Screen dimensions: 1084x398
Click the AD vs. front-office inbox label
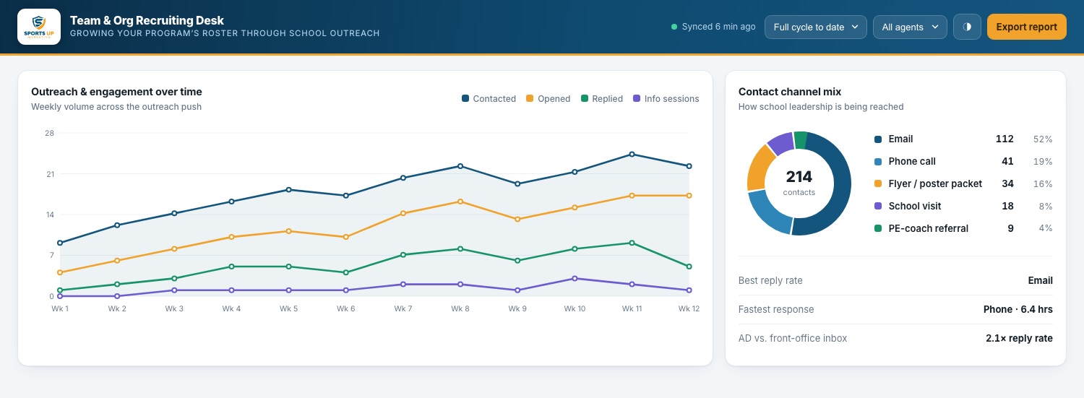click(793, 339)
